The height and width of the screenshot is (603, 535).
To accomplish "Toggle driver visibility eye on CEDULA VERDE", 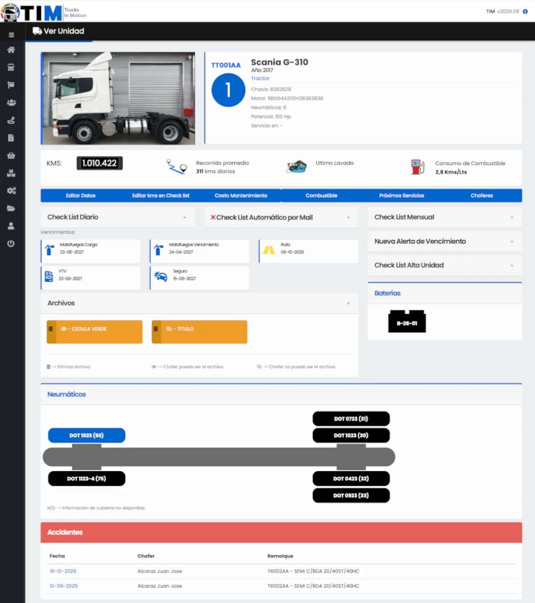I will 64,329.
